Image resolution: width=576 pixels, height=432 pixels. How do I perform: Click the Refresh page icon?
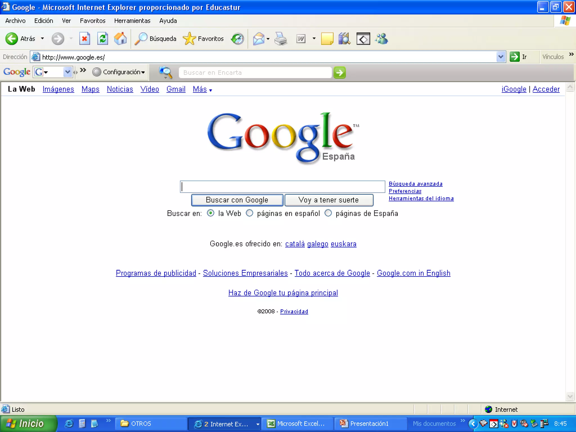[103, 39]
